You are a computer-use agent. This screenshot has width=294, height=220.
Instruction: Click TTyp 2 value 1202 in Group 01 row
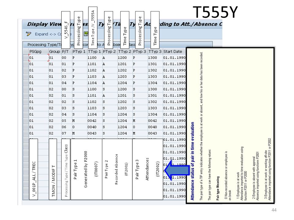pos(125,70)
